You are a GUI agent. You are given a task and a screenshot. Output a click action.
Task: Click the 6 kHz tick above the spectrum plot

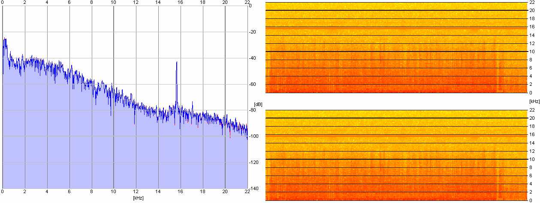coord(69,3)
